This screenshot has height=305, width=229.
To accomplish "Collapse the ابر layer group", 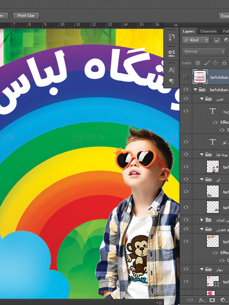I will (x=202, y=179).
